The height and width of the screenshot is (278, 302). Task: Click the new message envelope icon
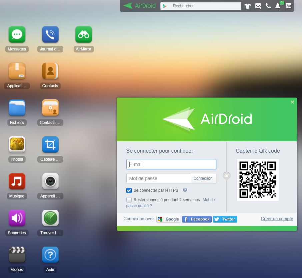[258, 6]
